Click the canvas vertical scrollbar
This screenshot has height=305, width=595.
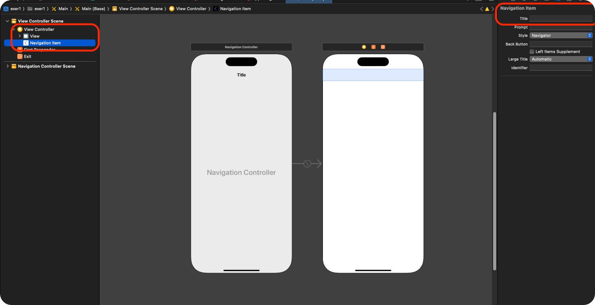pyautogui.click(x=495, y=191)
